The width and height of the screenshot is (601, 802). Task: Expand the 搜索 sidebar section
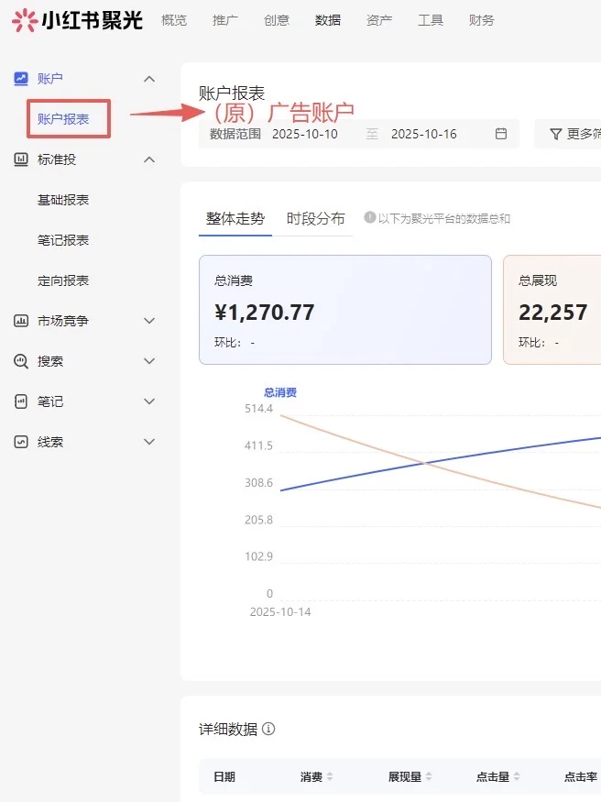149,362
